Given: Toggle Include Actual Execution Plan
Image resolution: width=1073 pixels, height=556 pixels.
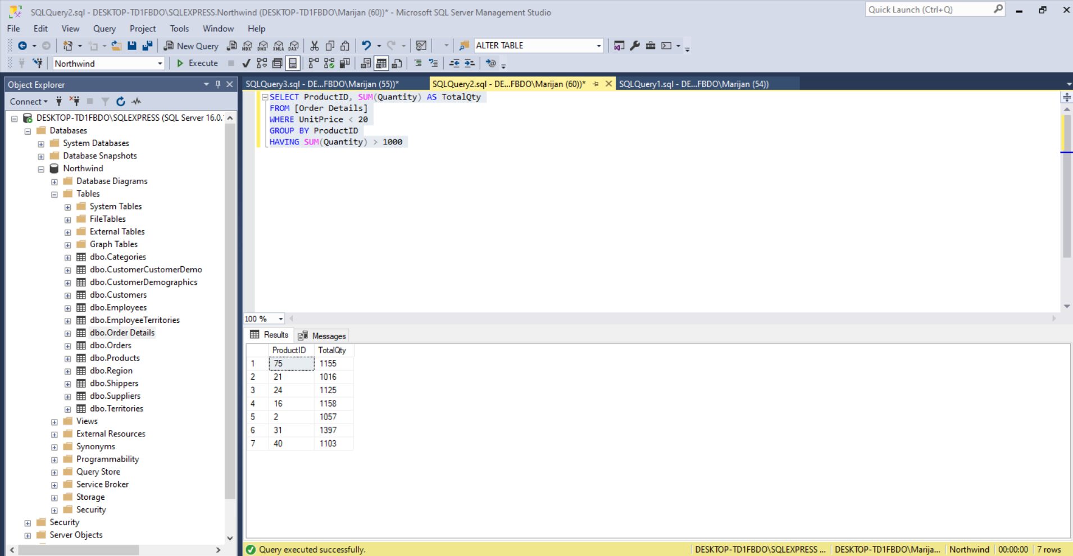Looking at the screenshot, I should [x=313, y=63].
